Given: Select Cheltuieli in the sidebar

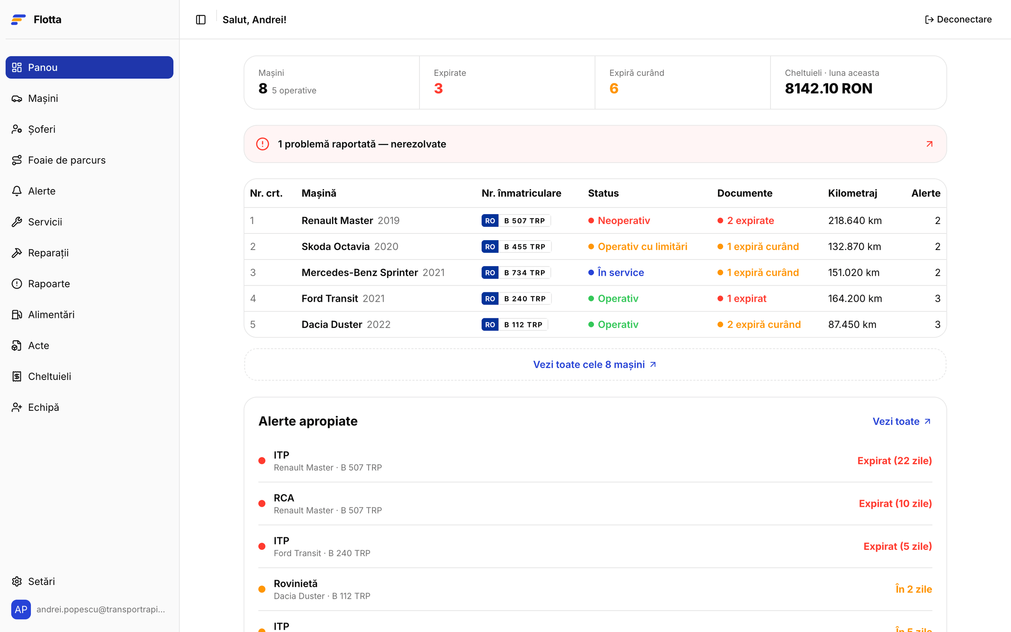Looking at the screenshot, I should pyautogui.click(x=89, y=376).
